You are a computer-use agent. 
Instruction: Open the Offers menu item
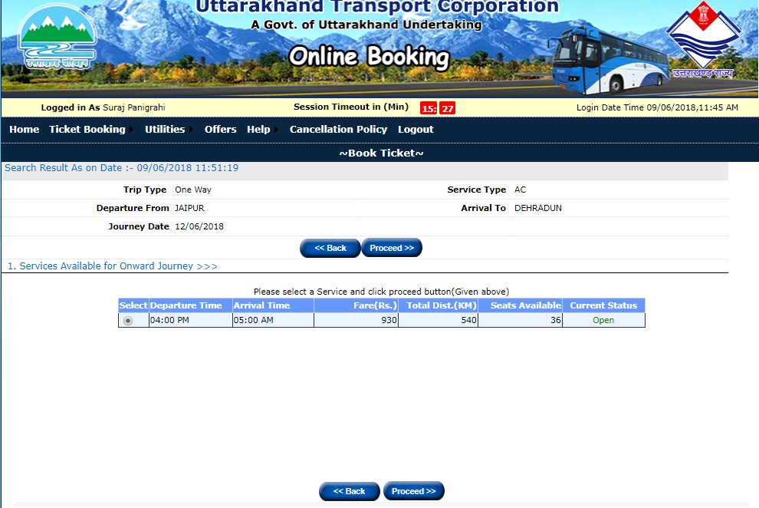[220, 129]
